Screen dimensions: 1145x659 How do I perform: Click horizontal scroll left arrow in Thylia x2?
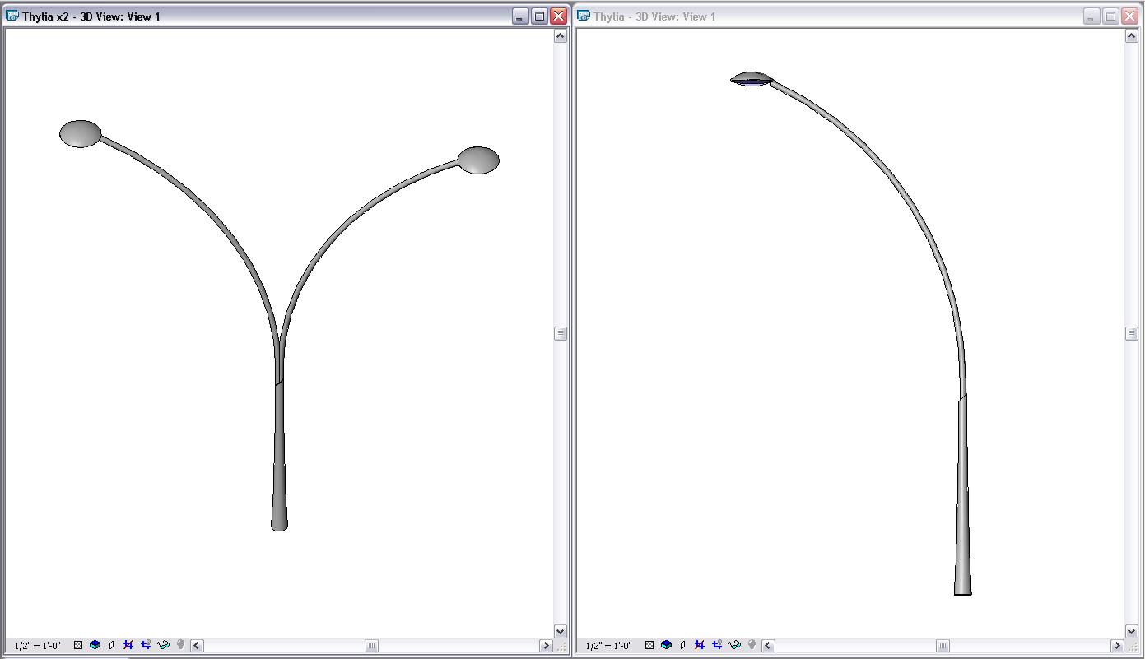pos(197,646)
